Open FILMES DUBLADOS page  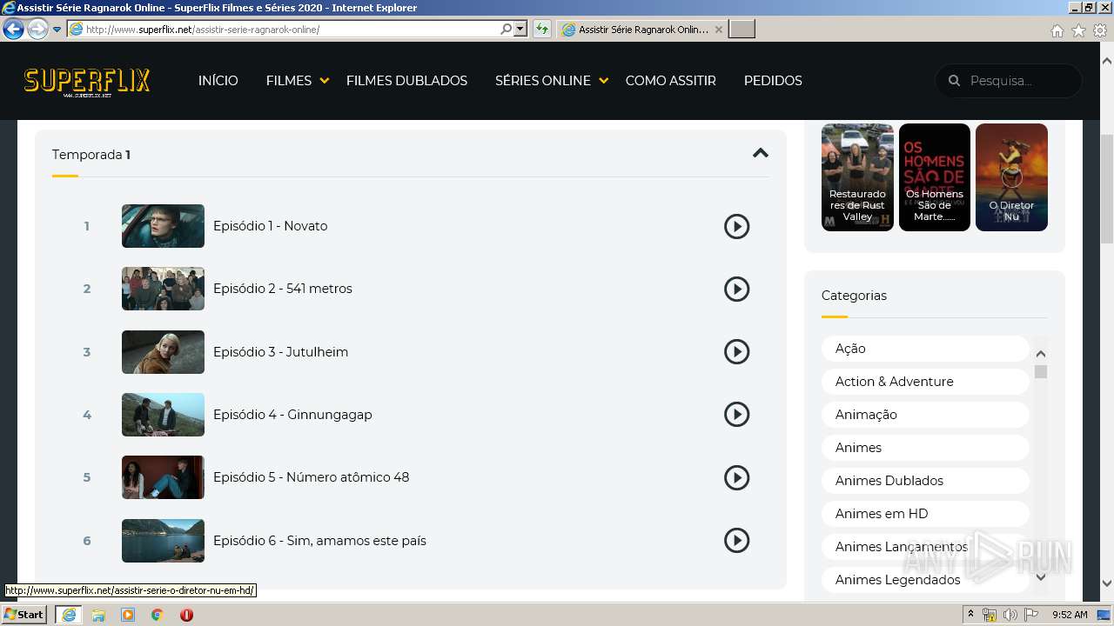point(406,81)
